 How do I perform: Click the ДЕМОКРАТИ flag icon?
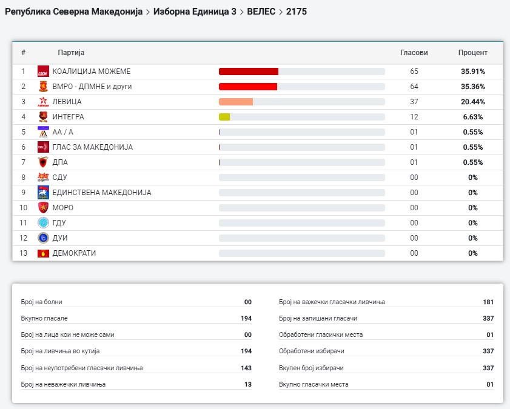point(42,253)
